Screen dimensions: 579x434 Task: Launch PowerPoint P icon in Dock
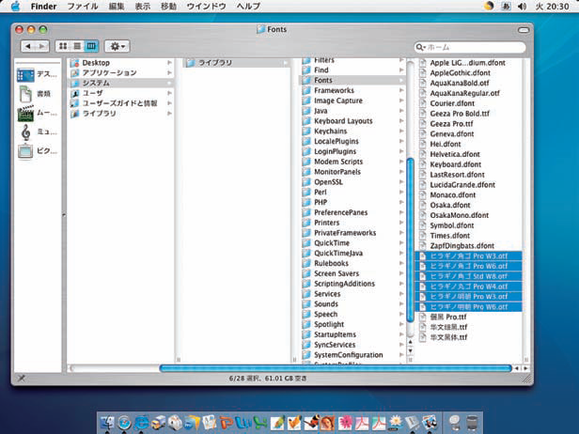[x=227, y=423]
